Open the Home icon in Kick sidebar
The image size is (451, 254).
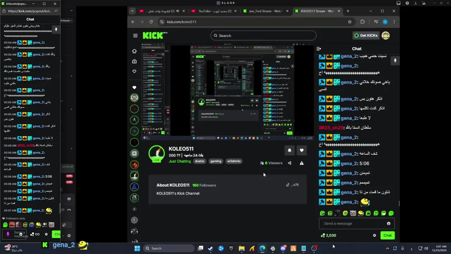click(134, 51)
